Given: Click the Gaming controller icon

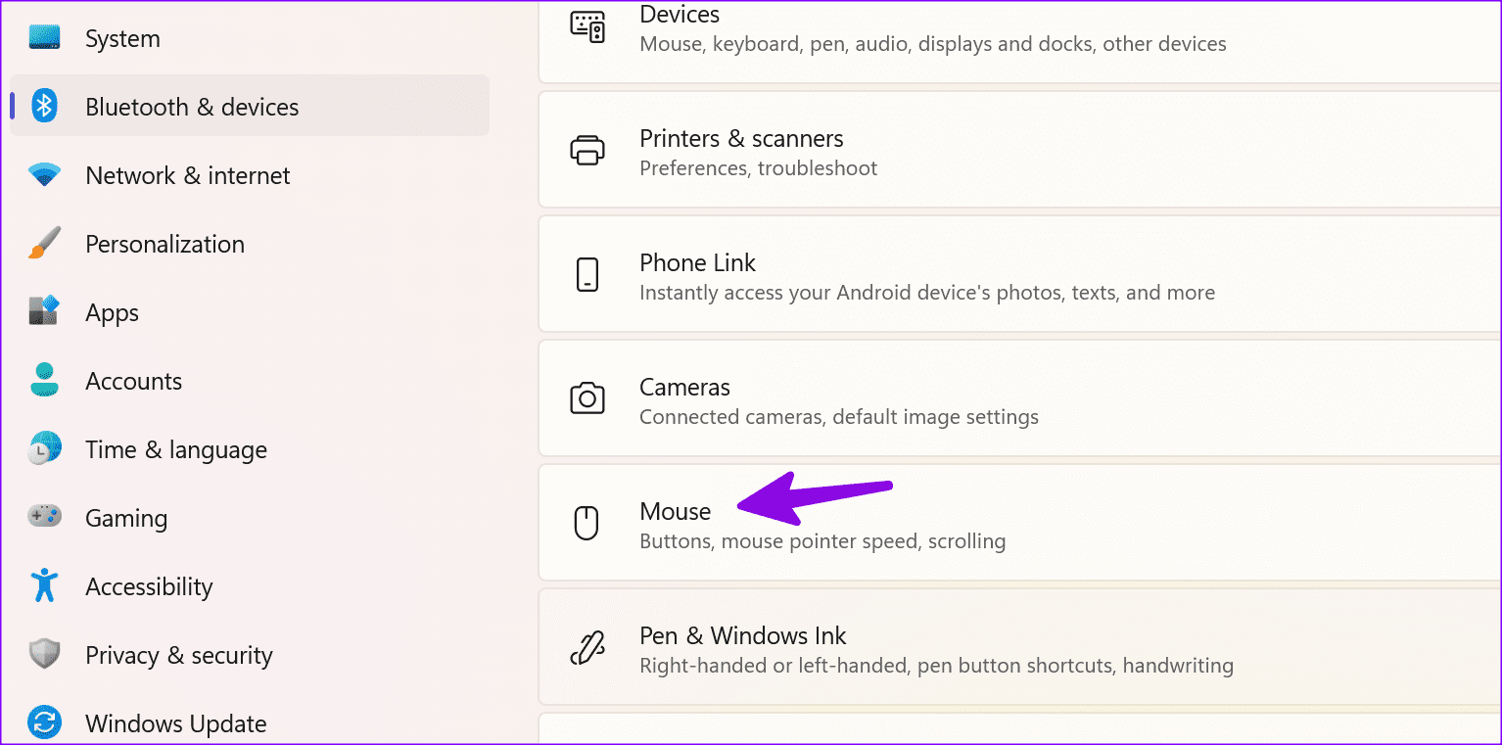Looking at the screenshot, I should point(44,516).
